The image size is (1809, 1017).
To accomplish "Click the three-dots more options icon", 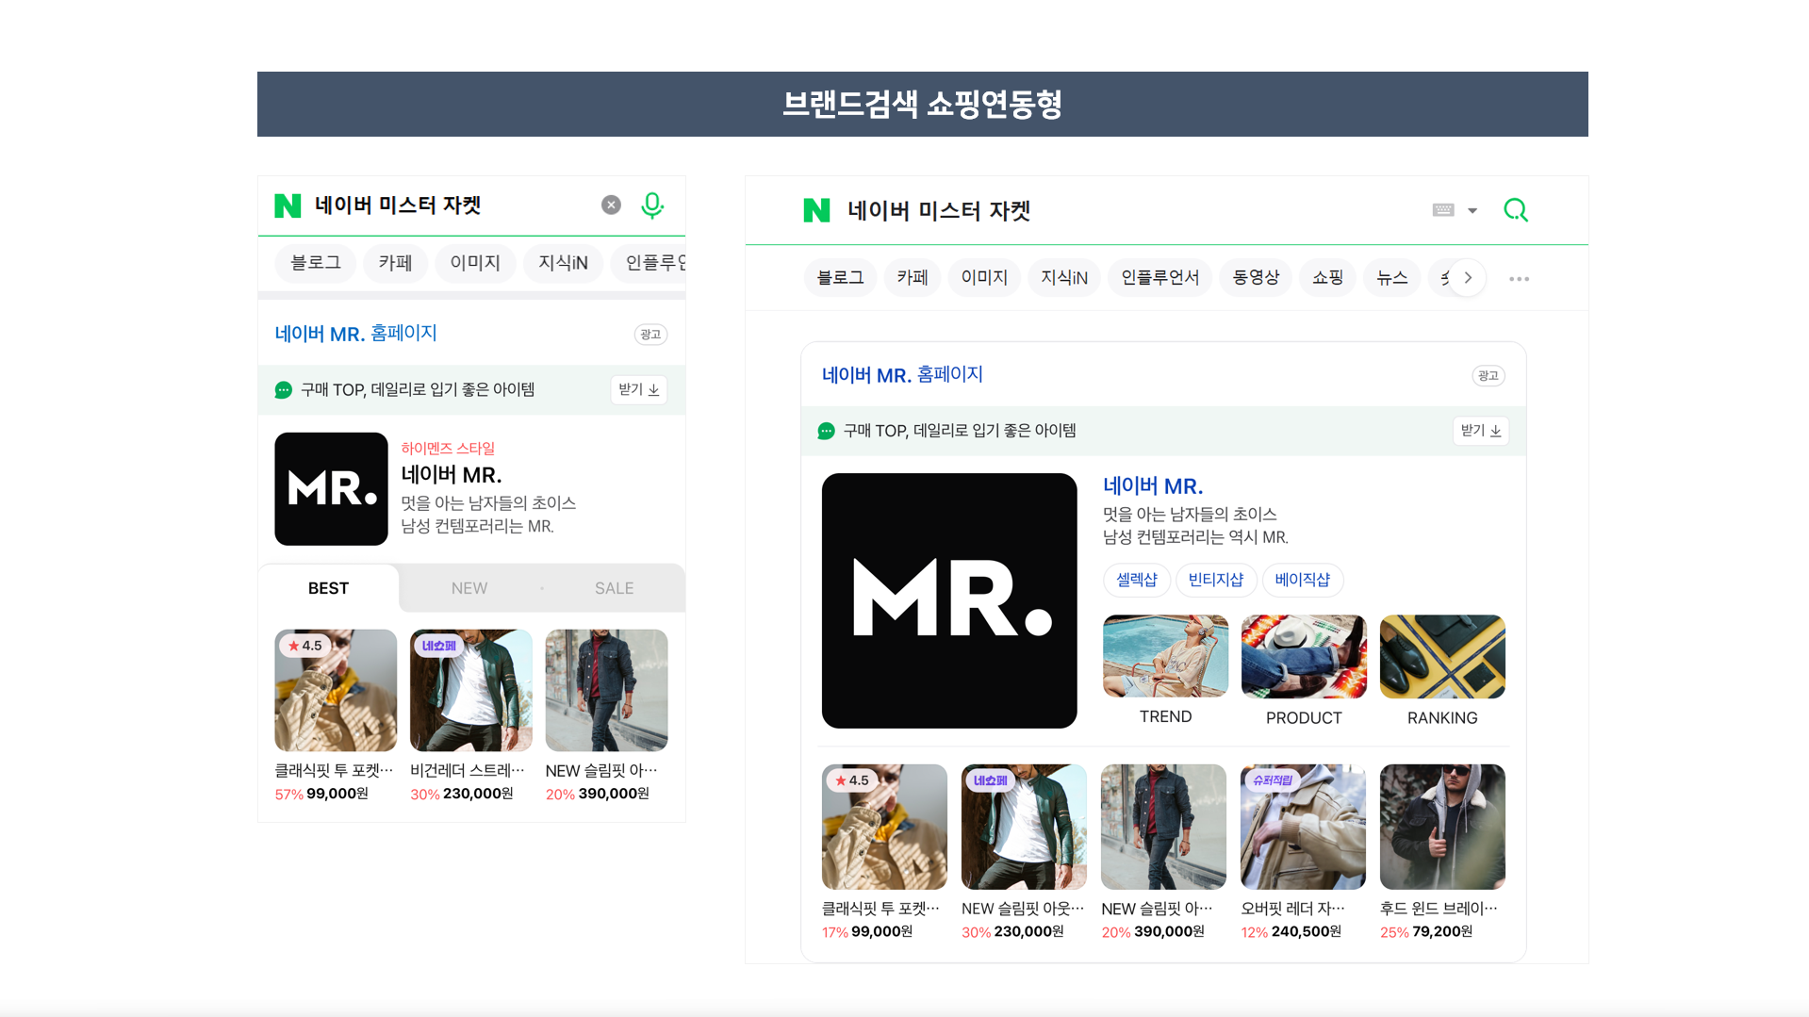I will pos(1519,279).
